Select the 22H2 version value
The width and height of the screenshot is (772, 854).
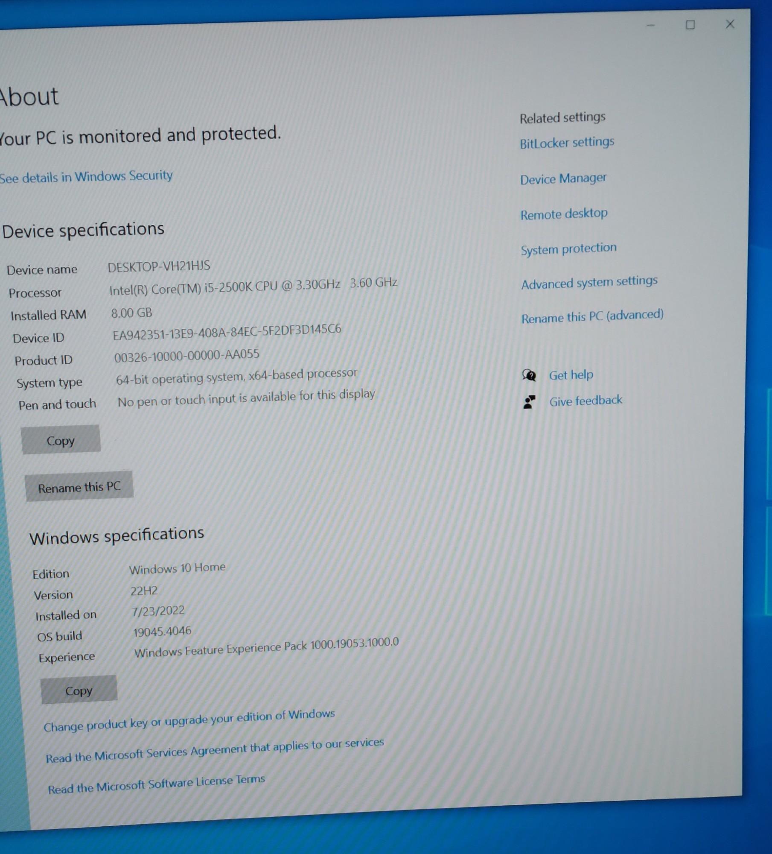point(144,591)
